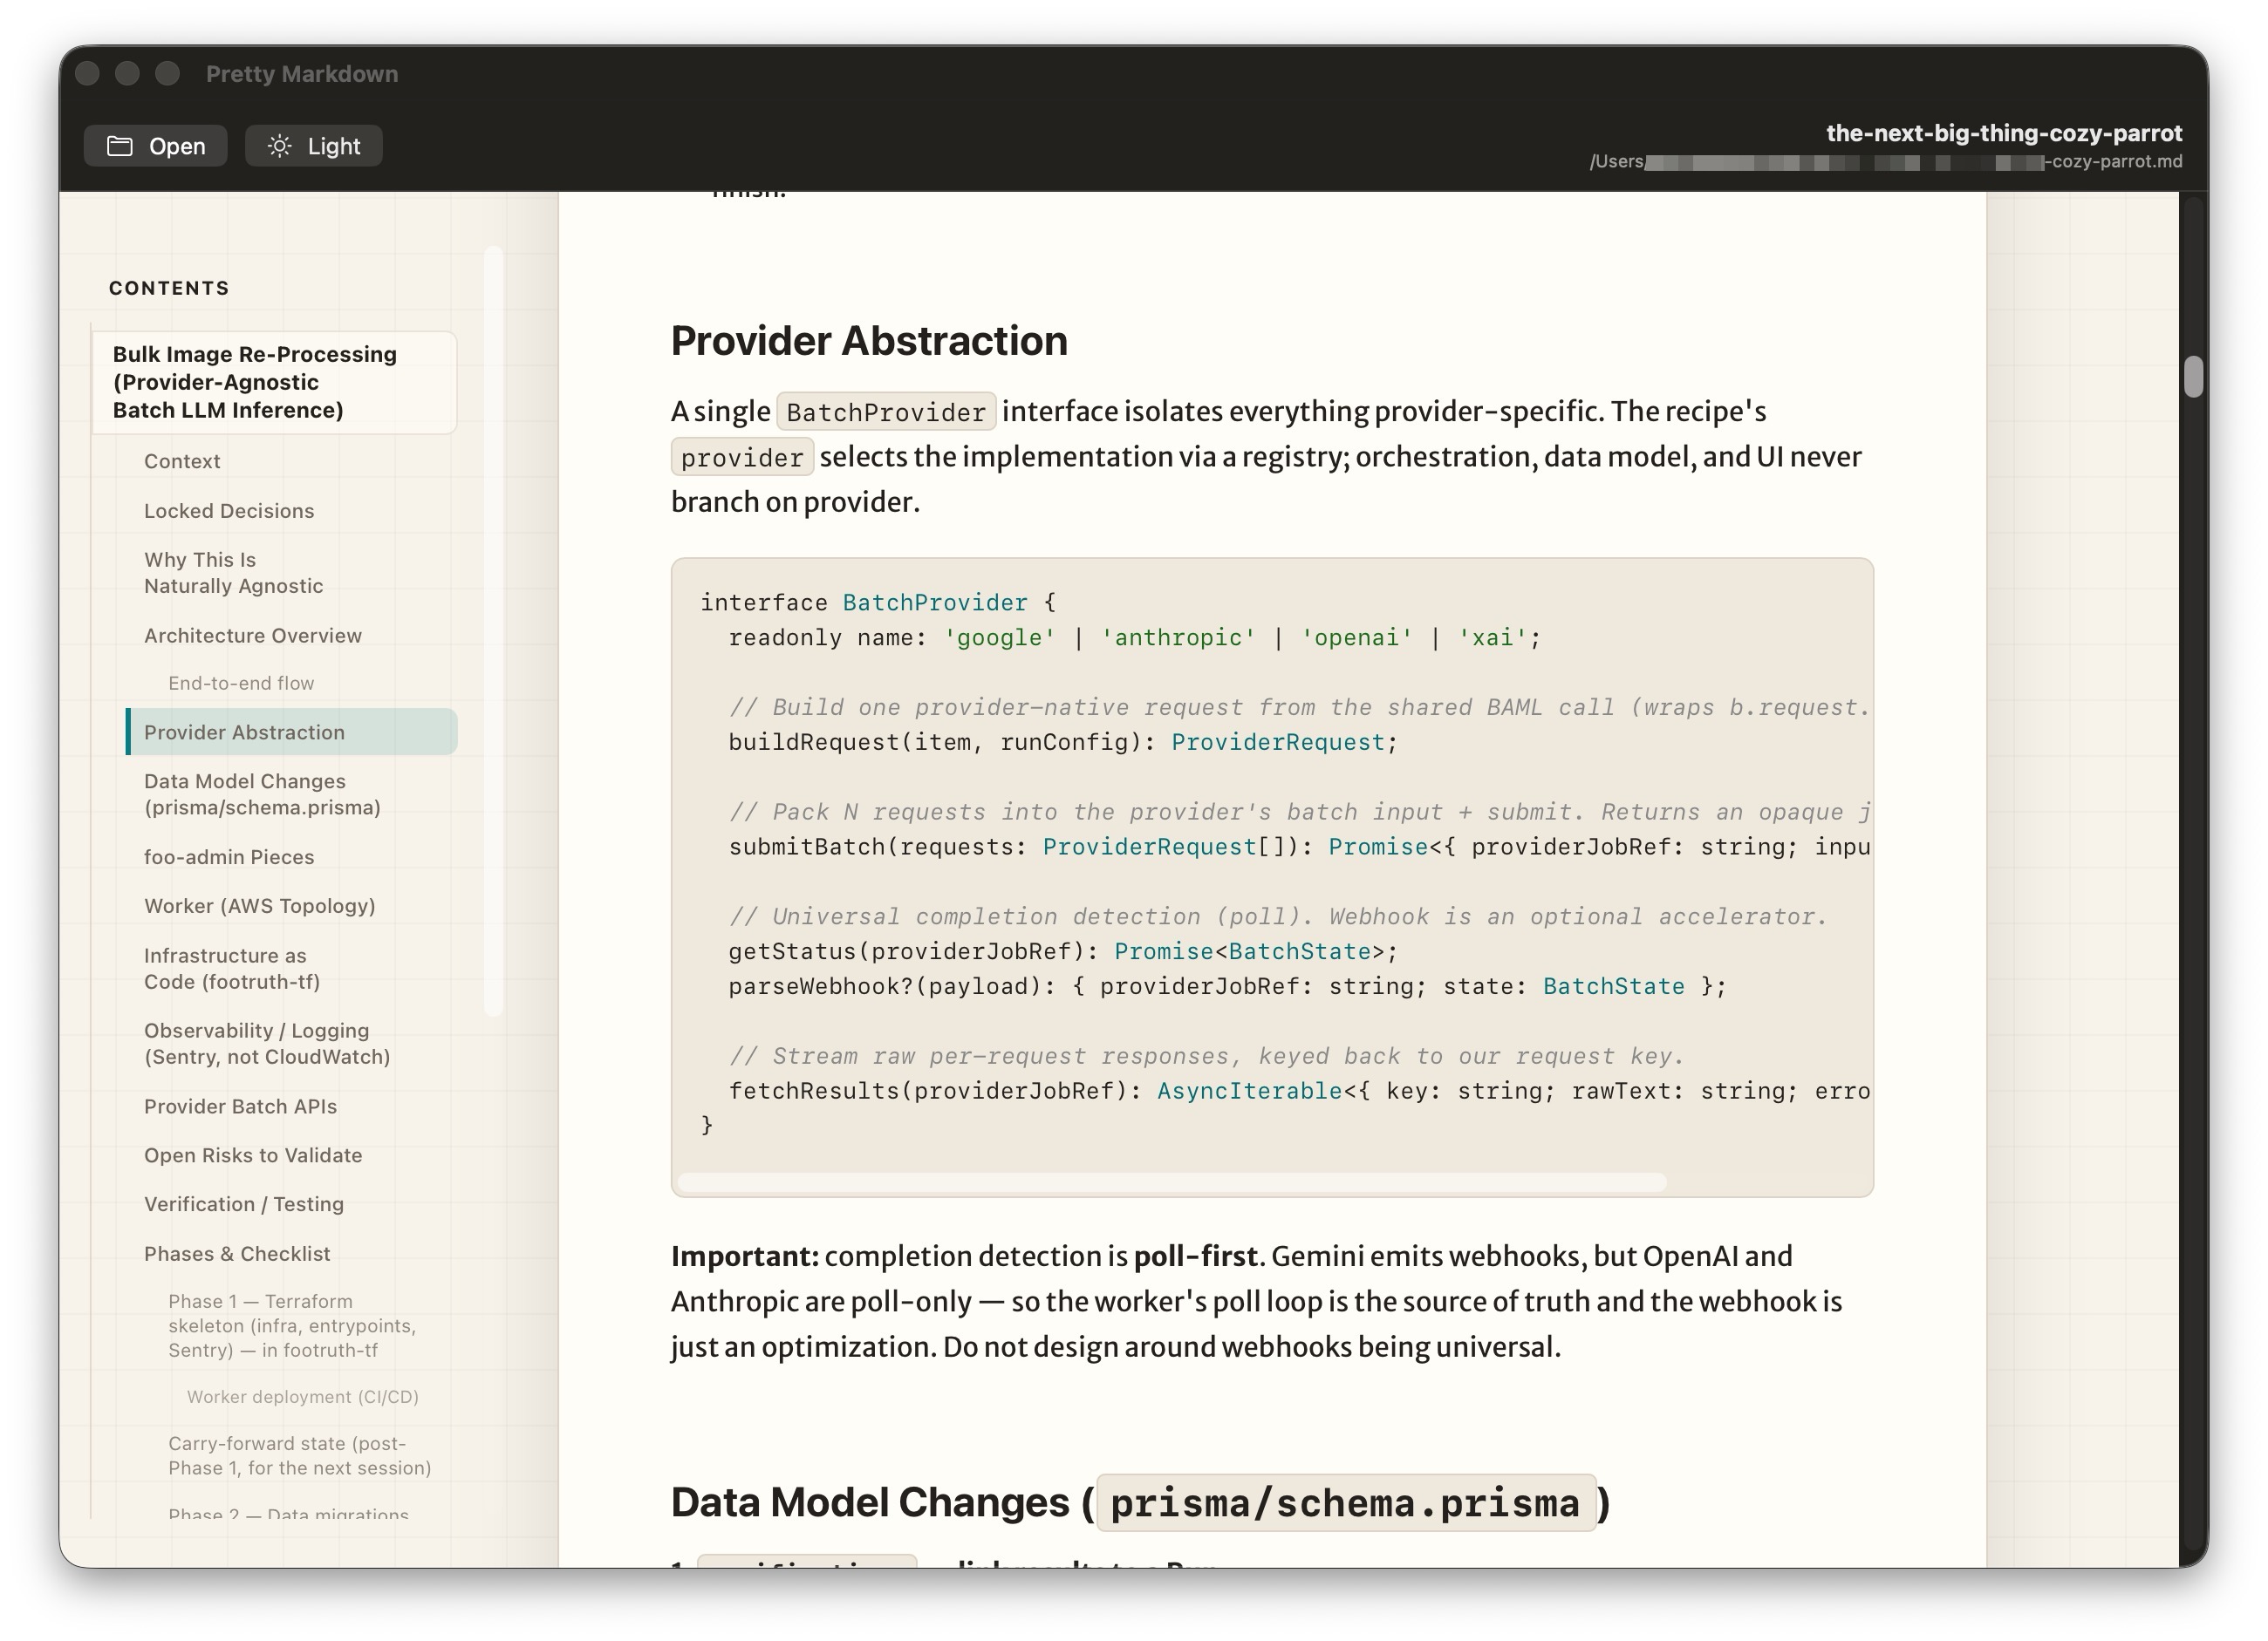
Task: Click parseWebhook?(payload) code line
Action: (x=1227, y=986)
